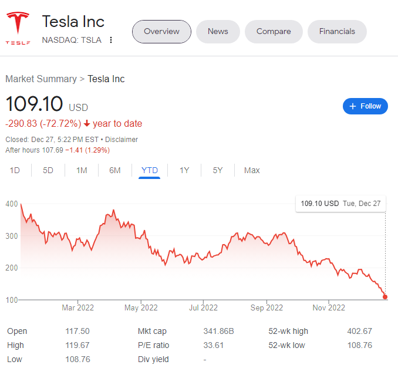Image resolution: width=398 pixels, height=375 pixels.
Task: Switch chart to 1Y range
Action: point(184,170)
